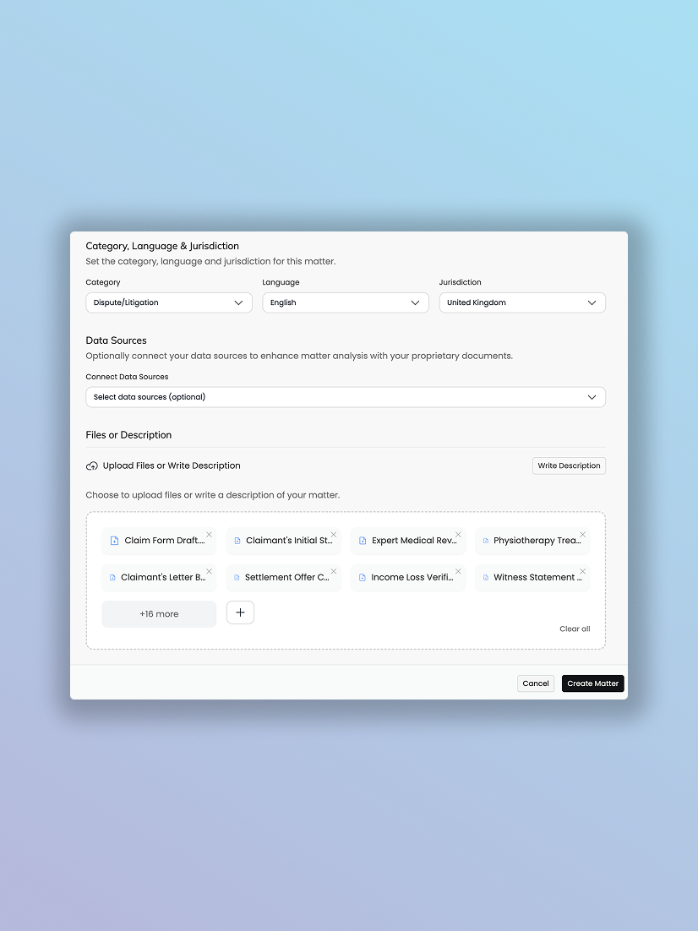Cancel the matter creation dialog
This screenshot has height=931, width=698.
[x=536, y=683]
